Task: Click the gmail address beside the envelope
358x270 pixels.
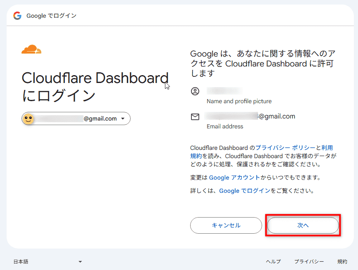Action: (251, 116)
